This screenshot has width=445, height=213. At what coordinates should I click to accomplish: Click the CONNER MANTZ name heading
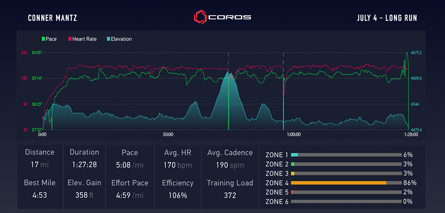click(53, 18)
